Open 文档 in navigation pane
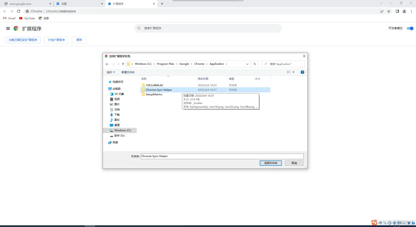The image size is (416, 227). click(115, 110)
